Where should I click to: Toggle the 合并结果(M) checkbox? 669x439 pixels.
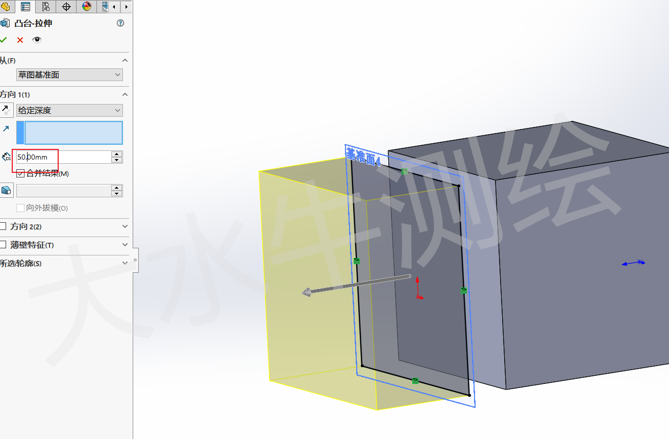(21, 173)
